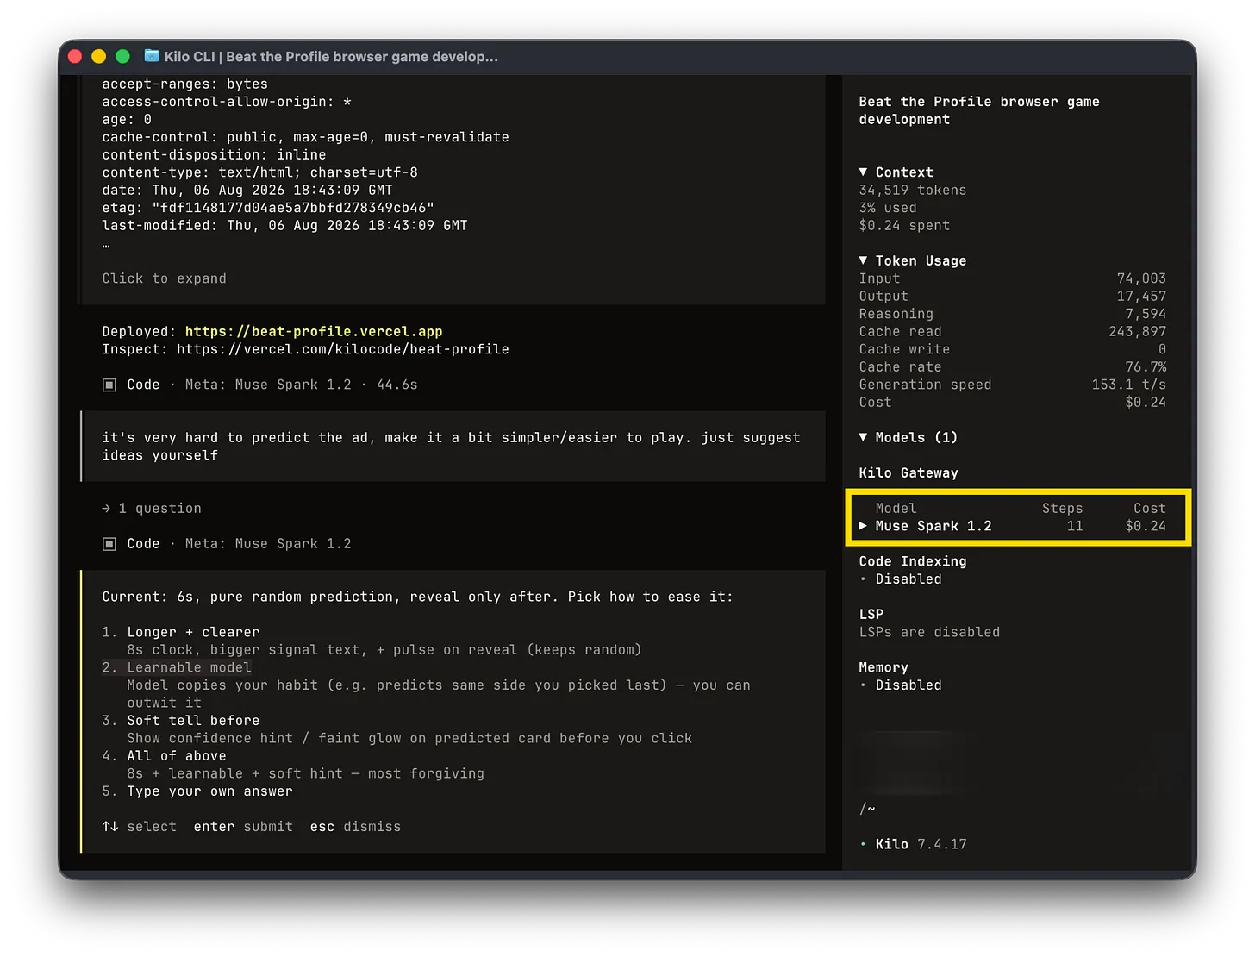This screenshot has width=1255, height=957.
Task: Click the Steps column header
Action: [x=1062, y=509]
